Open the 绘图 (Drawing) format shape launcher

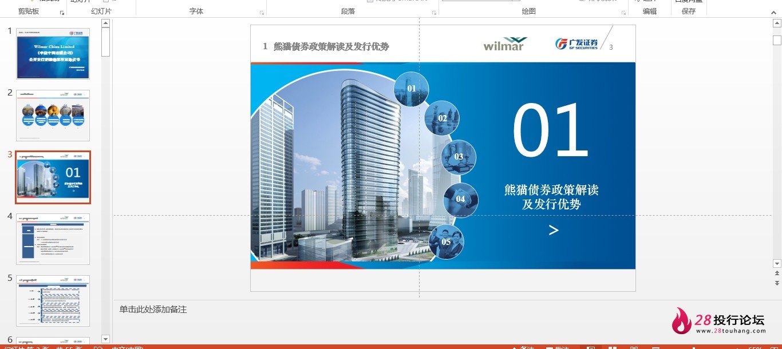624,13
